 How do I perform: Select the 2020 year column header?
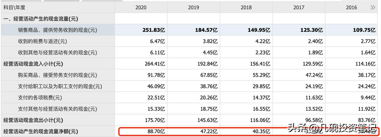click(x=141, y=7)
